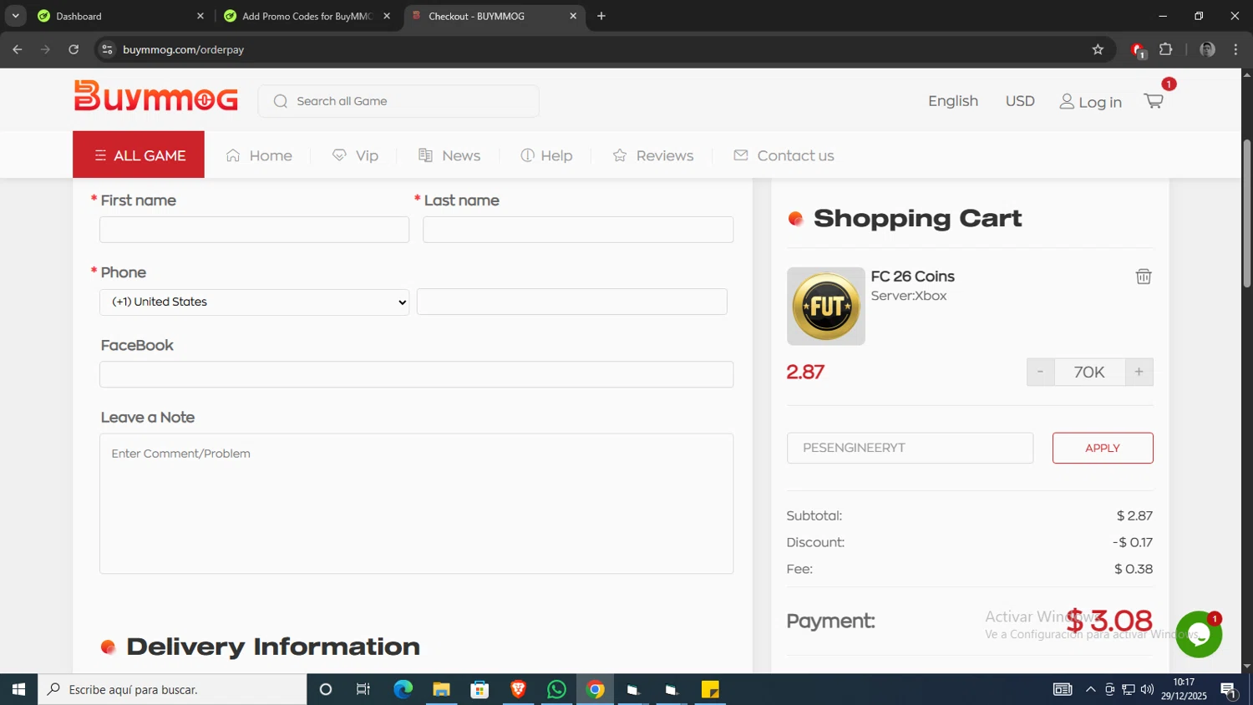Image resolution: width=1253 pixels, height=705 pixels.
Task: Click the BuyMMOG logo
Action: 156,97
